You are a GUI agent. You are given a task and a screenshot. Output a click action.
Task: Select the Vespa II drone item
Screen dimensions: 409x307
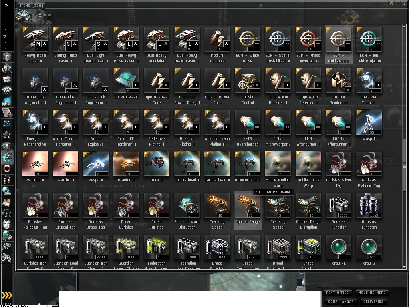[x=96, y=167]
